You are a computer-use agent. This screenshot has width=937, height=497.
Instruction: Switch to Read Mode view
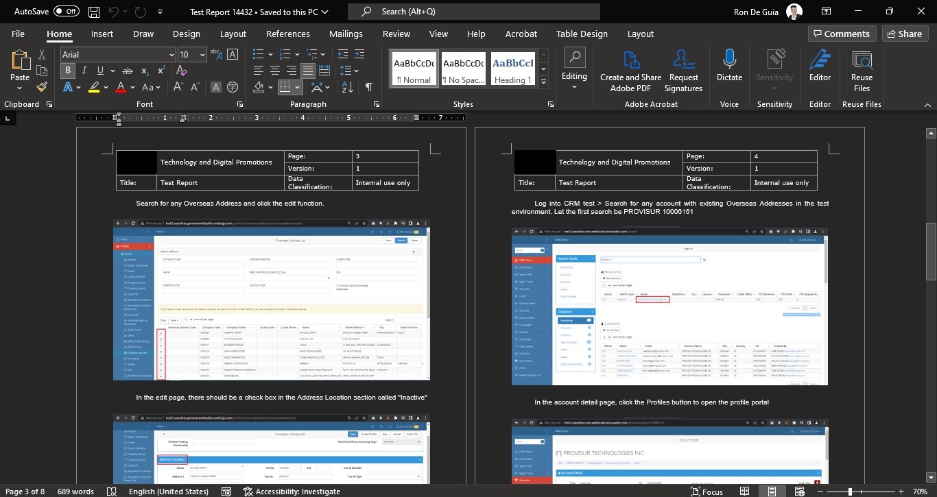tap(744, 491)
